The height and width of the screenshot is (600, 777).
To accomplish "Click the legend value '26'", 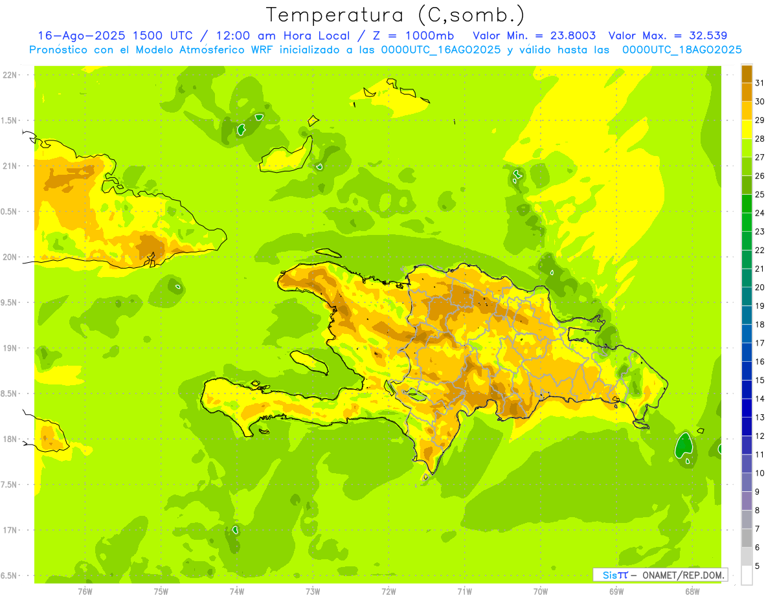I will click(760, 175).
